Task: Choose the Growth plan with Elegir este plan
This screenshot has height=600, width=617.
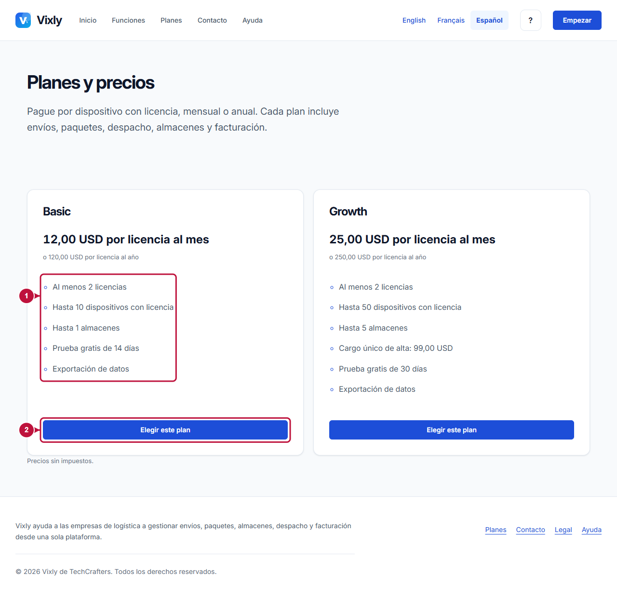Action: 452,430
